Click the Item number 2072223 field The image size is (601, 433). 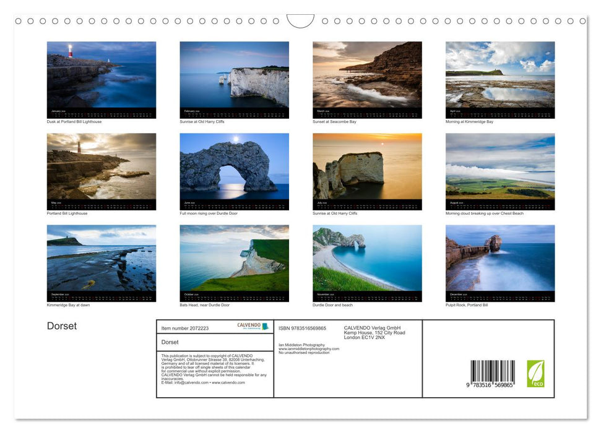[185, 327]
